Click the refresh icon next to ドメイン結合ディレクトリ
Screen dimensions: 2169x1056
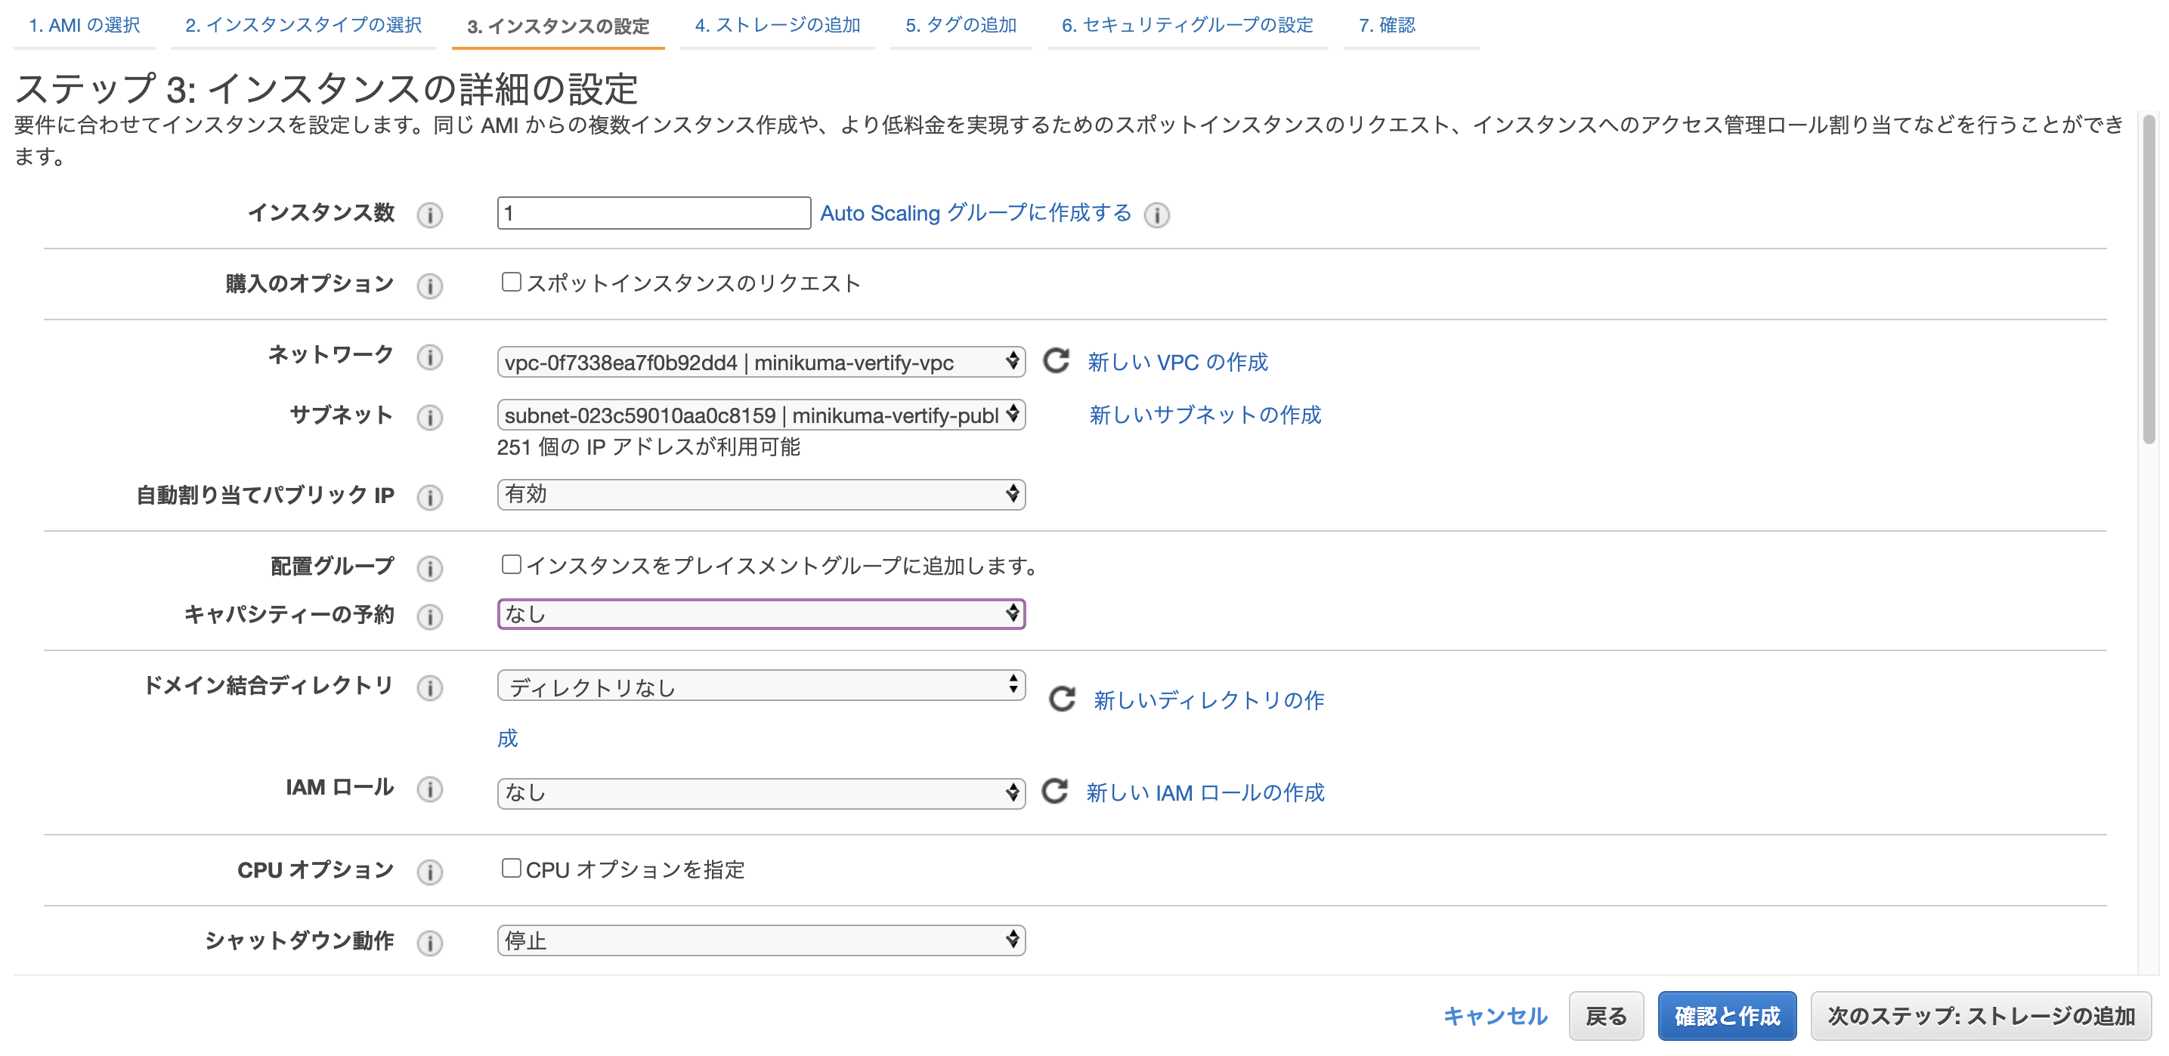(x=1061, y=699)
